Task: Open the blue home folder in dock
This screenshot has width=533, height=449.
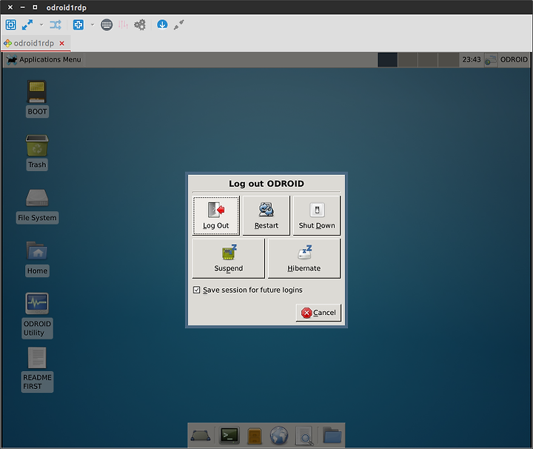Action: 332,435
